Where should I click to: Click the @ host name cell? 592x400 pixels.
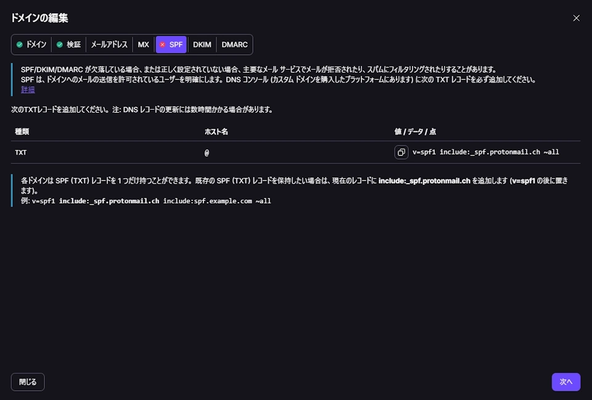click(206, 152)
